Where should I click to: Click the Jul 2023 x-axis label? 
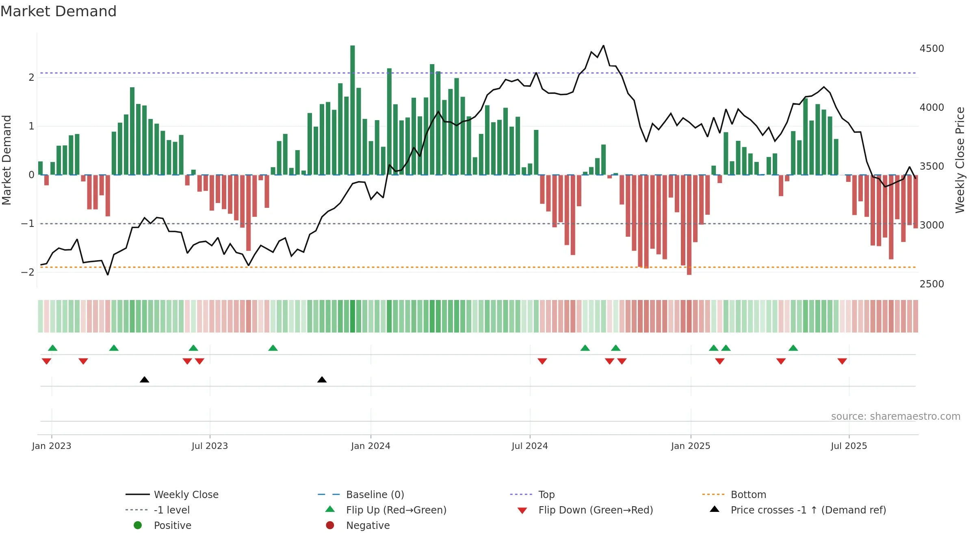point(210,446)
